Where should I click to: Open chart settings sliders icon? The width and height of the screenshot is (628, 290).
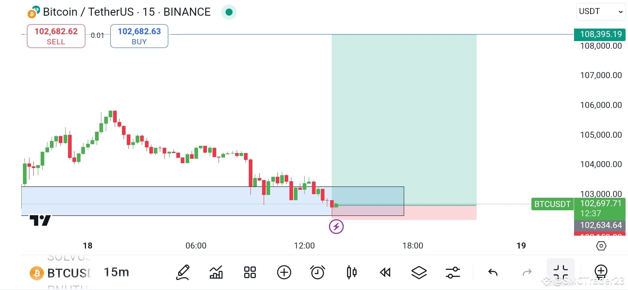[452, 272]
